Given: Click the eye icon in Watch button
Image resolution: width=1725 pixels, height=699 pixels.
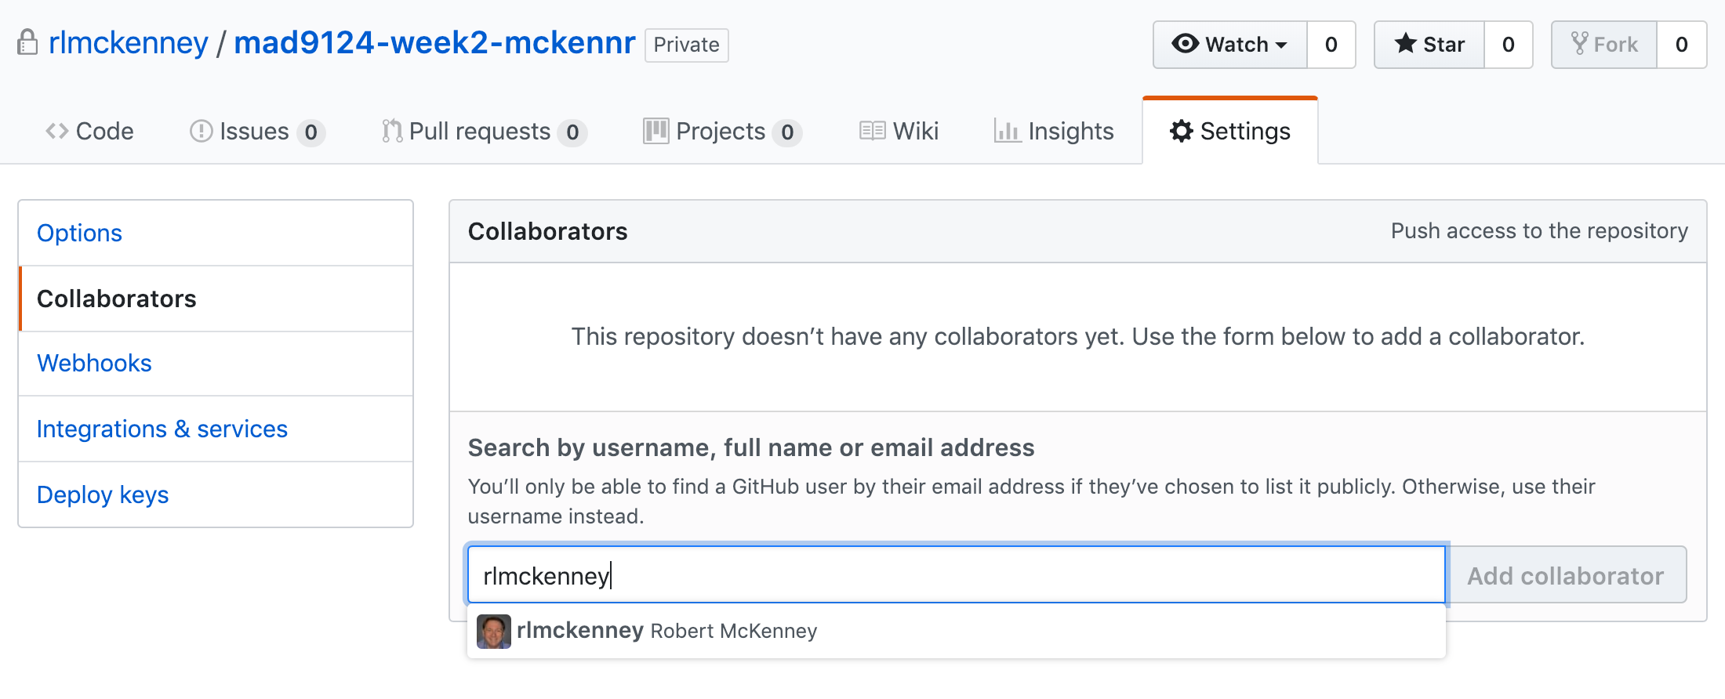Looking at the screenshot, I should click(x=1185, y=44).
